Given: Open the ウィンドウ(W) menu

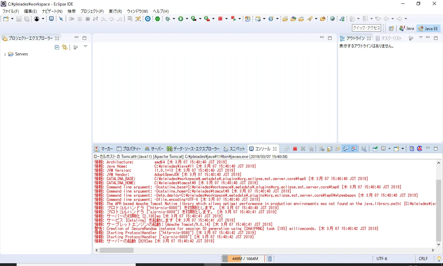Looking at the screenshot, I should pos(137,11).
